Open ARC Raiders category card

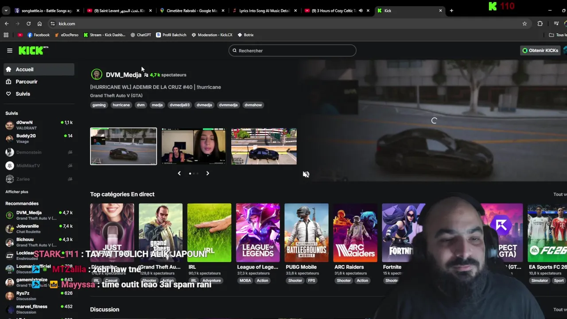tap(355, 233)
